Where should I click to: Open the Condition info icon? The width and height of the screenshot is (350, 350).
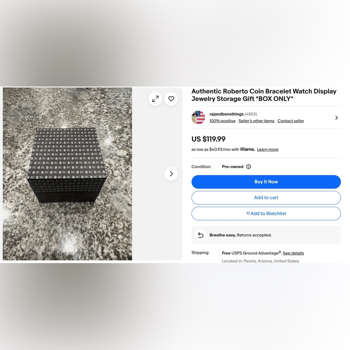(248, 167)
